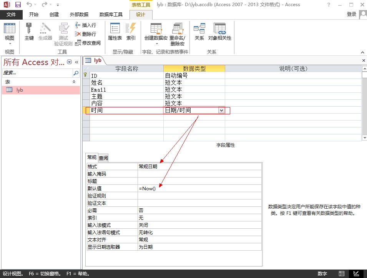Click Insert Rows (插入行) button

[86, 25]
